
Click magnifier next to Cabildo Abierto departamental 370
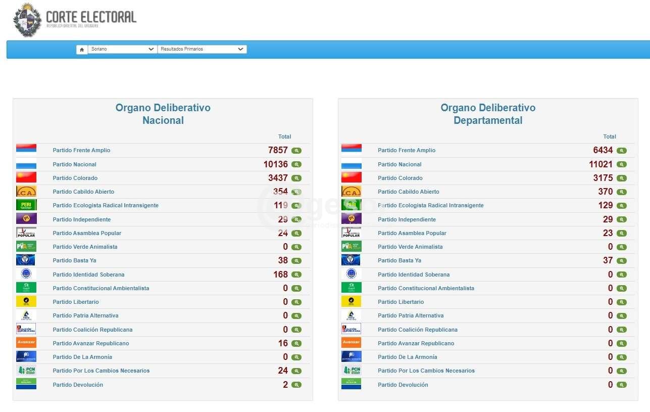pyautogui.click(x=621, y=192)
